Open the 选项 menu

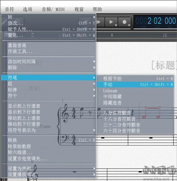click(x=27, y=9)
